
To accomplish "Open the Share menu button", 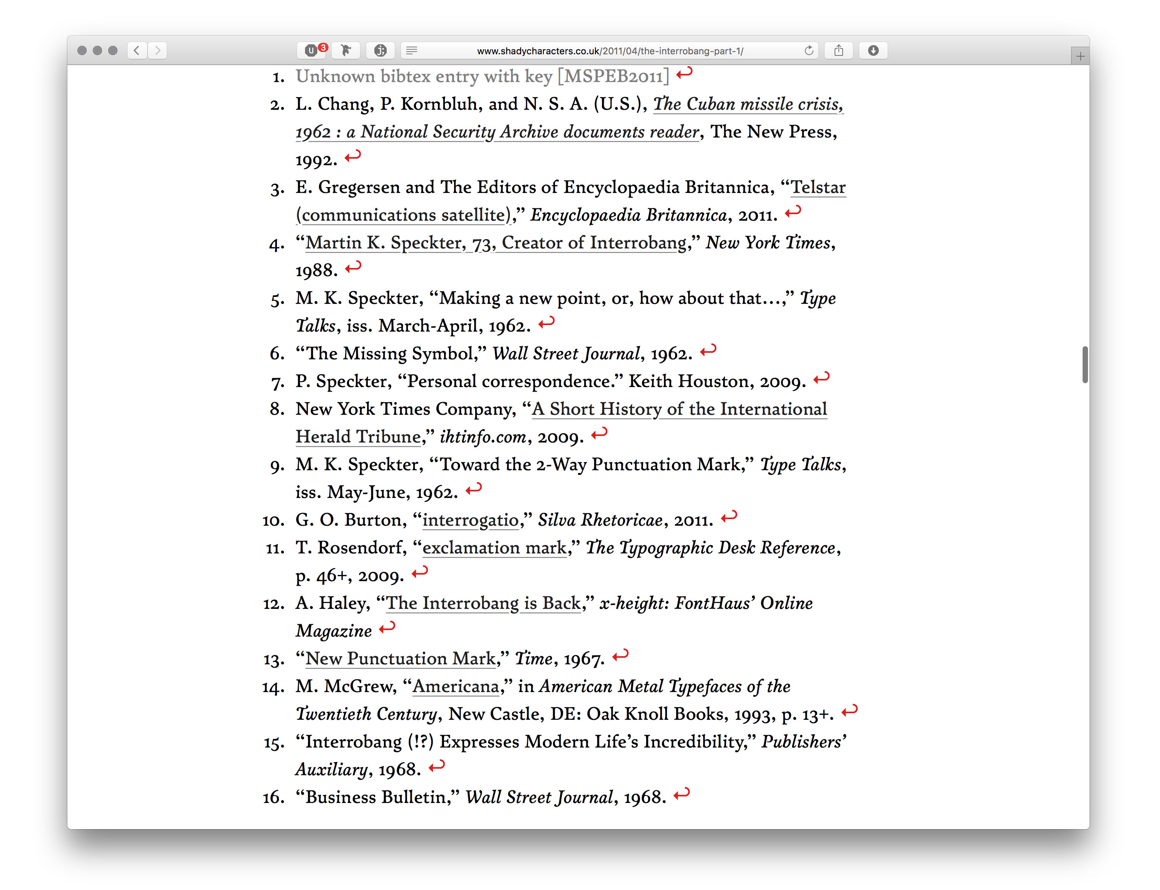I will point(838,50).
